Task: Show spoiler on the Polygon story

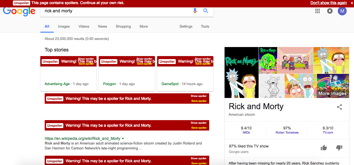Action: click(x=144, y=59)
